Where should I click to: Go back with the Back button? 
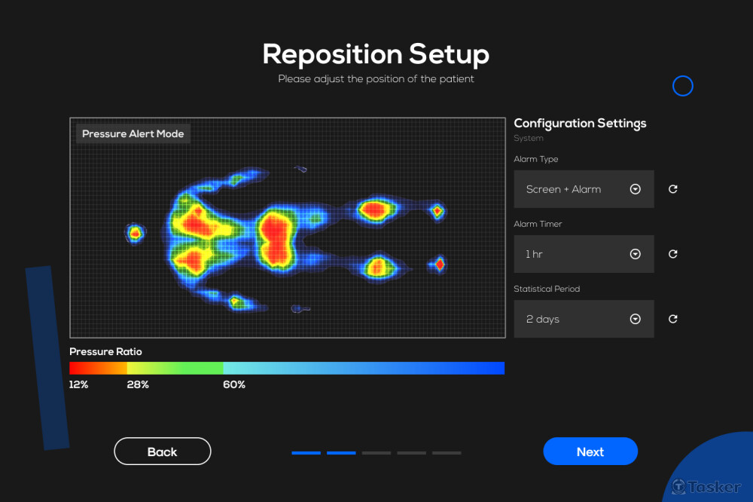pos(163,451)
